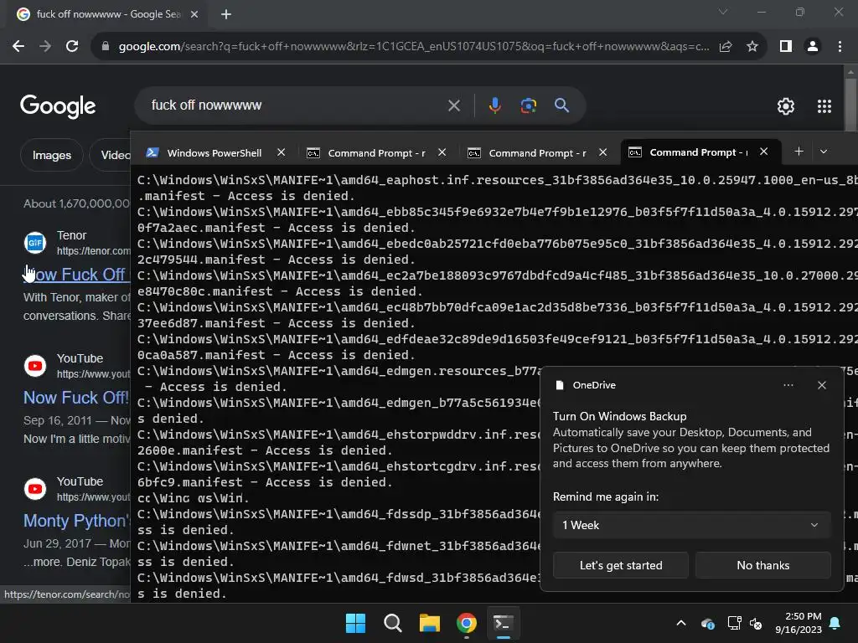Close the second Command Prompt tab
Image resolution: width=858 pixels, height=643 pixels.
603,152
